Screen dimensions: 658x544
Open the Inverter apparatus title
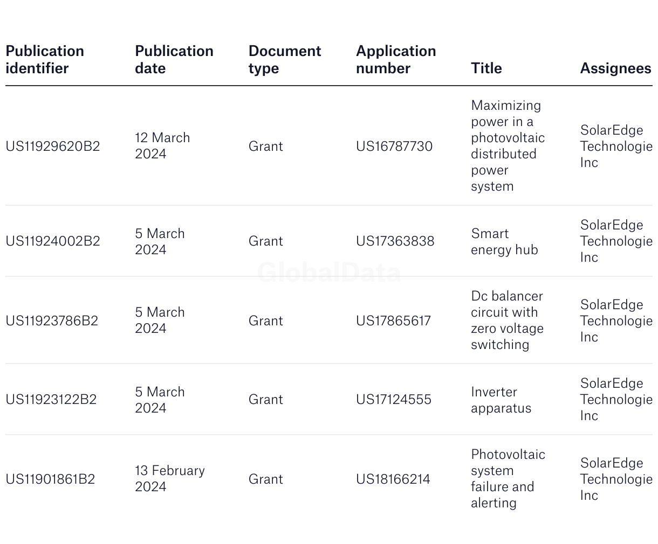[x=501, y=400]
